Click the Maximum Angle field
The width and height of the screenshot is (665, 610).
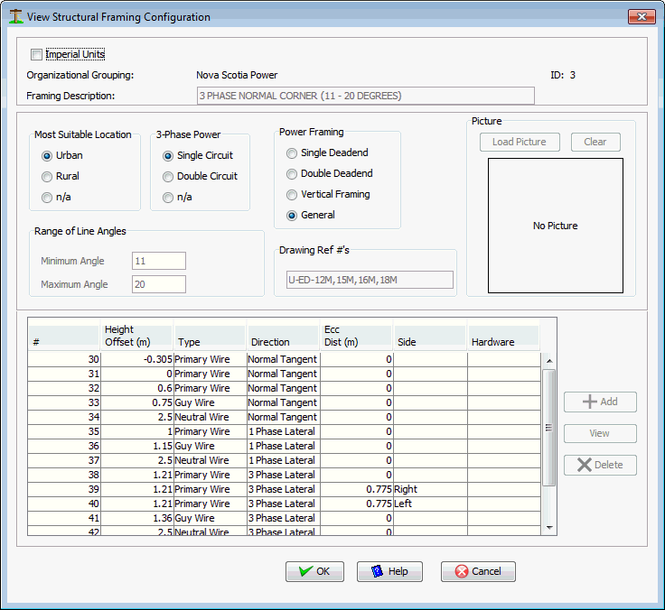tap(159, 284)
